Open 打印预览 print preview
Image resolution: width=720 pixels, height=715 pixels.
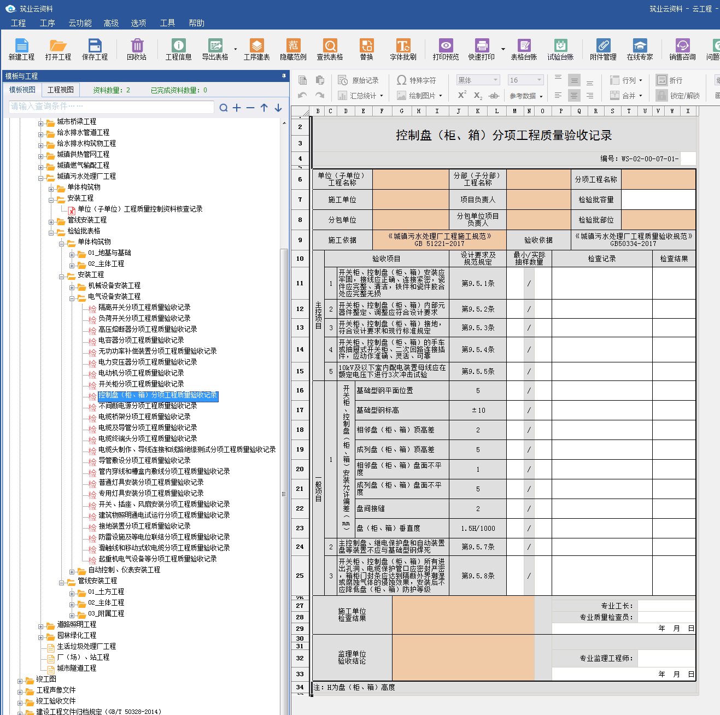pyautogui.click(x=446, y=49)
